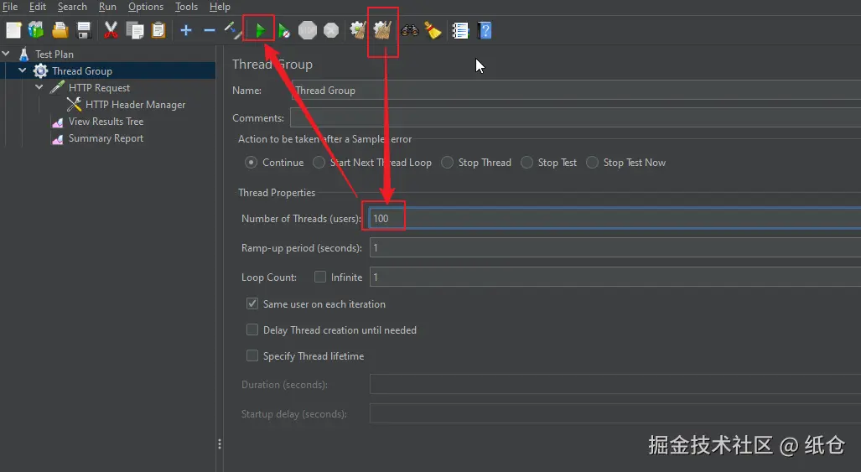
Task: Enable Specify Thread lifetime checkbox
Action: tap(252, 355)
